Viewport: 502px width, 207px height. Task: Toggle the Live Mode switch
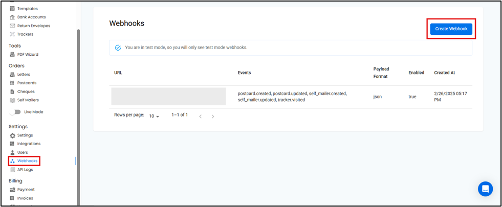pyautogui.click(x=15, y=112)
